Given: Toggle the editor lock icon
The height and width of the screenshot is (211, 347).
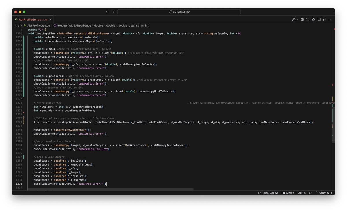Looking at the screenshot, I should click(324, 19).
